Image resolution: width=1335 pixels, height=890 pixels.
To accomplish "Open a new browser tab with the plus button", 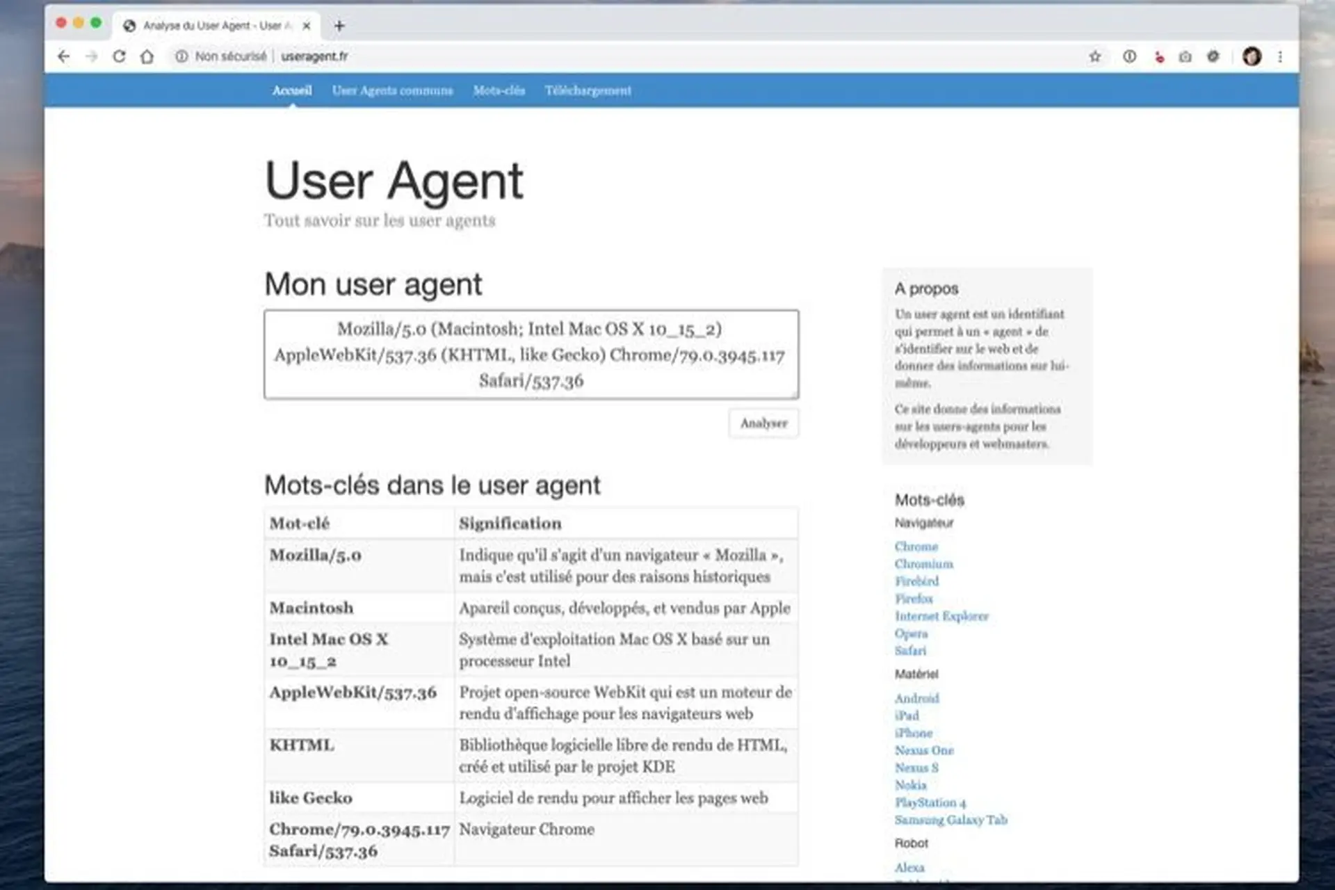I will click(339, 26).
